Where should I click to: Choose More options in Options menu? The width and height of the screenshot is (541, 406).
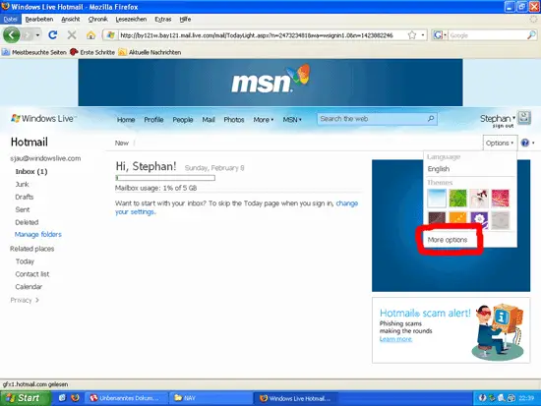tap(448, 240)
